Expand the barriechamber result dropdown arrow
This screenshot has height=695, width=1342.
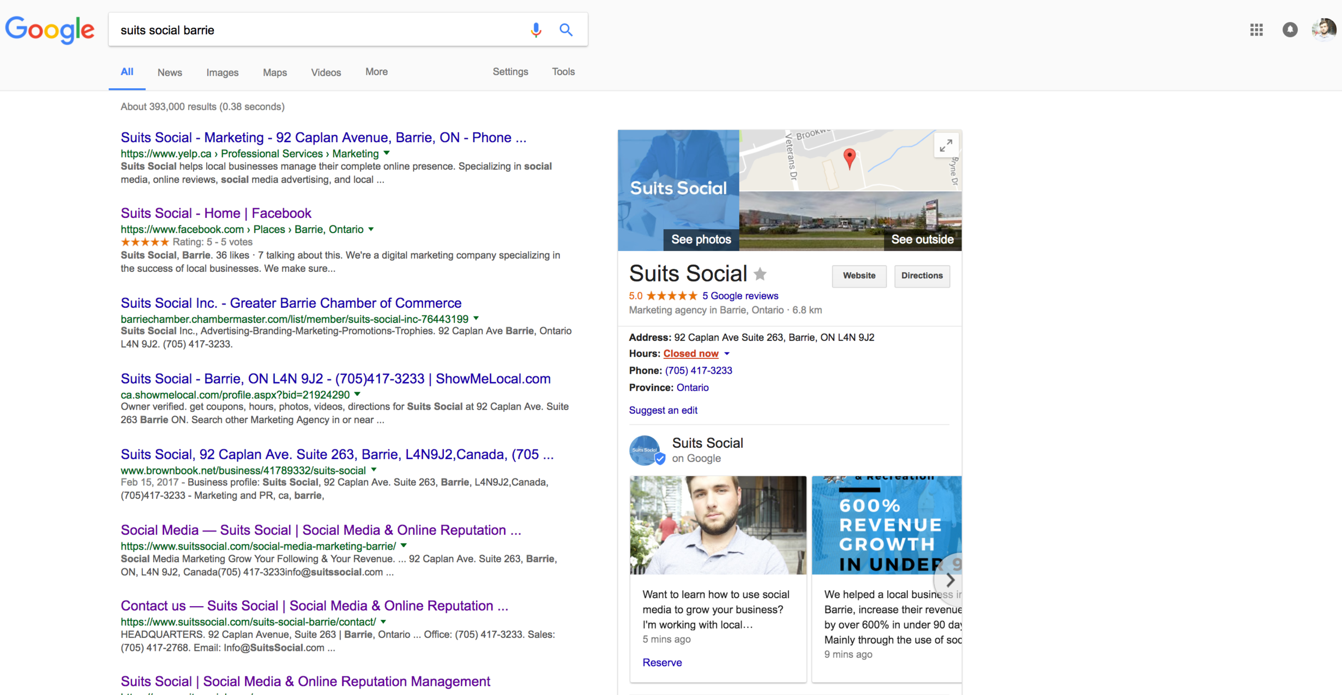[x=476, y=318]
